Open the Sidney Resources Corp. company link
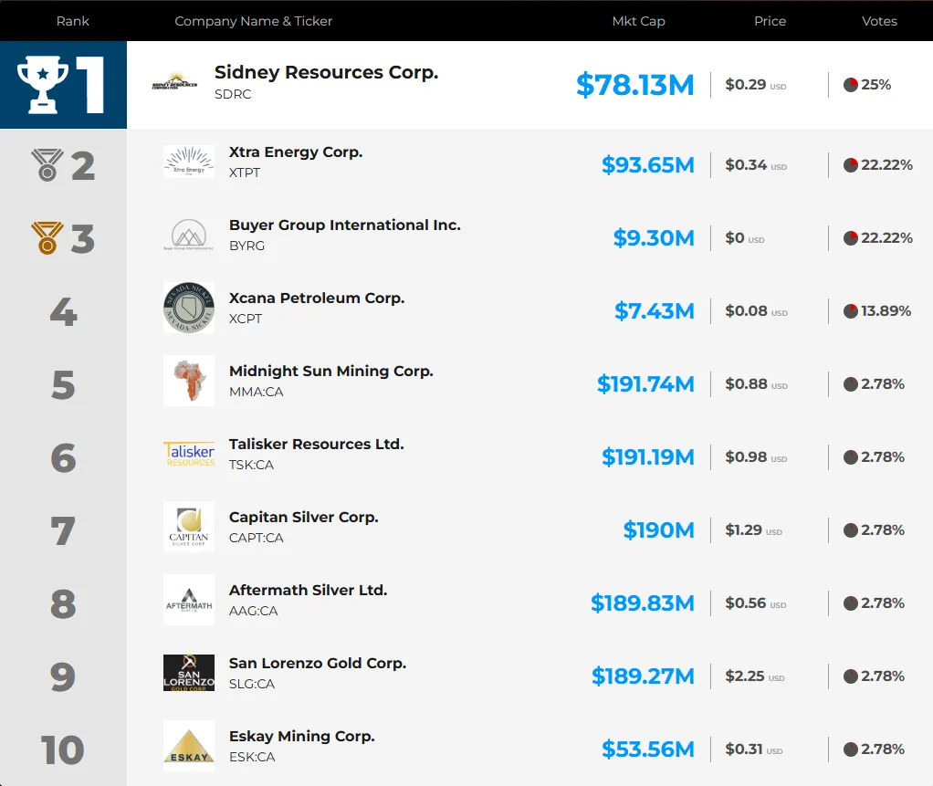Viewport: 933px width, 786px height. coord(326,72)
